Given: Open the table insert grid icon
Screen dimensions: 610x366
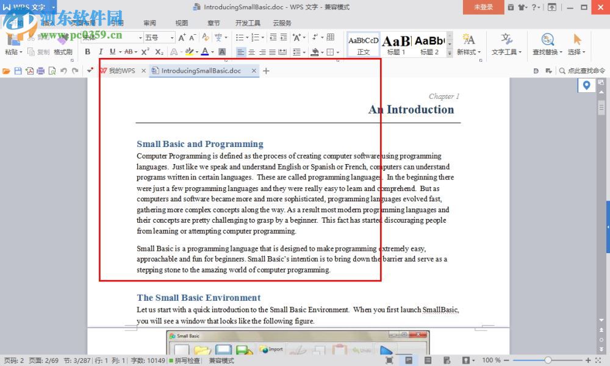Looking at the screenshot, I should (x=331, y=37).
